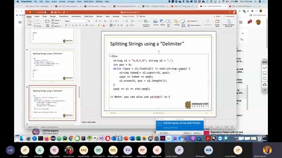Click the Undo arrow in title bar
This screenshot has height=158, width=282.
[x=59, y=12]
